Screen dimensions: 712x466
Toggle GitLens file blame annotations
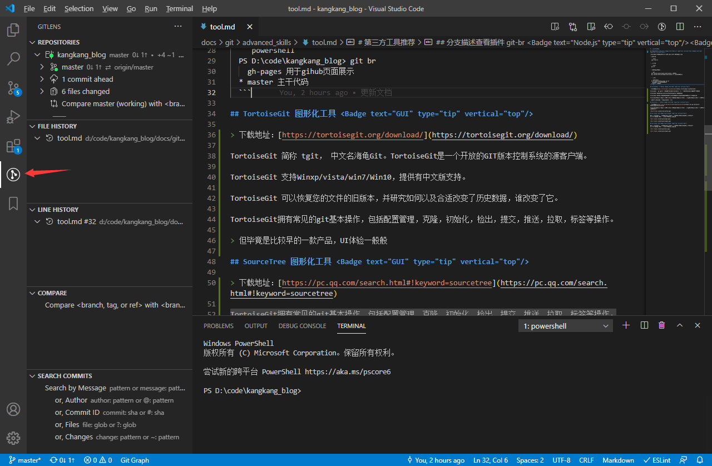(x=662, y=26)
